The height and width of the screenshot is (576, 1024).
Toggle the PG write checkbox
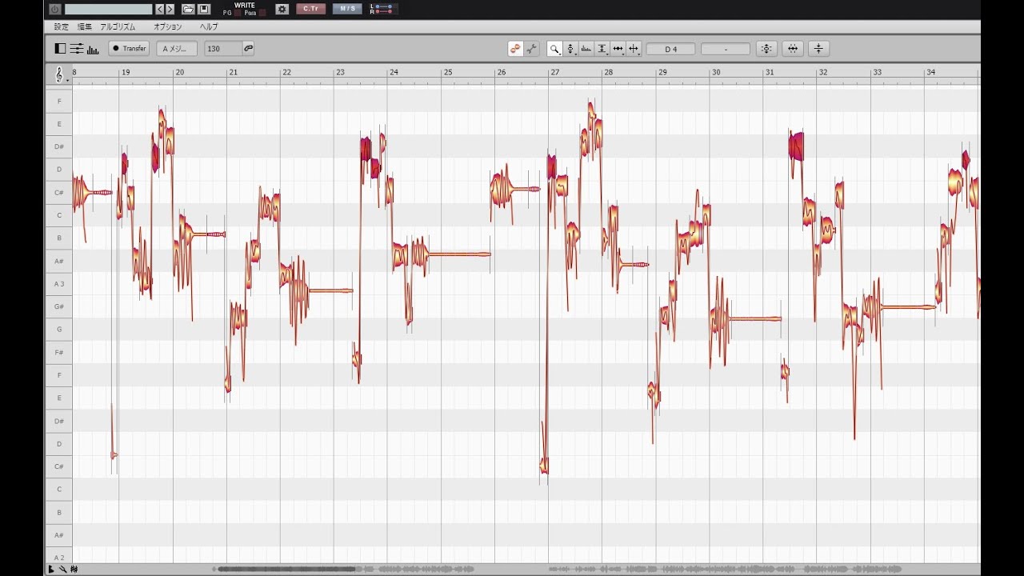click(x=238, y=13)
